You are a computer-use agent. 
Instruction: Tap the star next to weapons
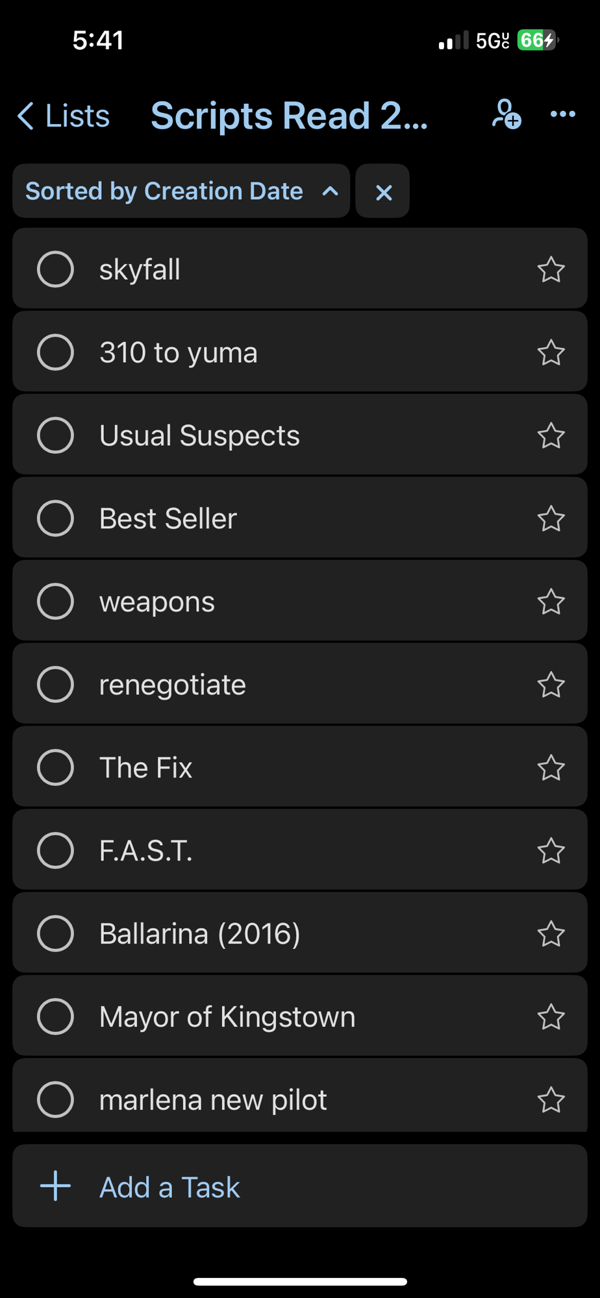(551, 602)
